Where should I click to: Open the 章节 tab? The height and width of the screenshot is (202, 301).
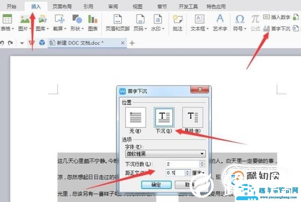162,7
